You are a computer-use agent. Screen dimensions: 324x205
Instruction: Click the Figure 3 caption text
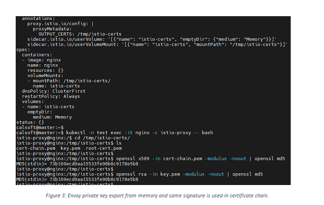157,195
